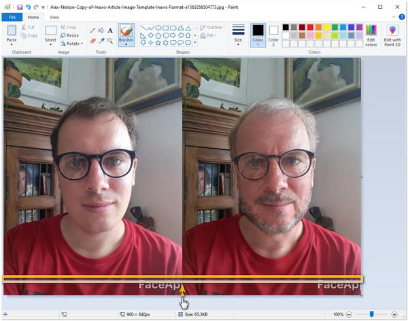The image size is (408, 321).
Task: Choose the Curve shape
Action: (x=151, y=28)
